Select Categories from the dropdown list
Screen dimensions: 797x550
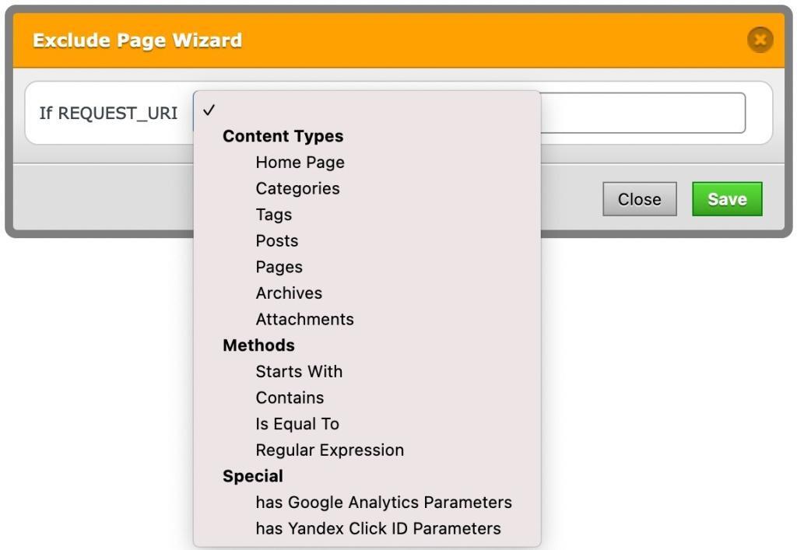tap(297, 188)
